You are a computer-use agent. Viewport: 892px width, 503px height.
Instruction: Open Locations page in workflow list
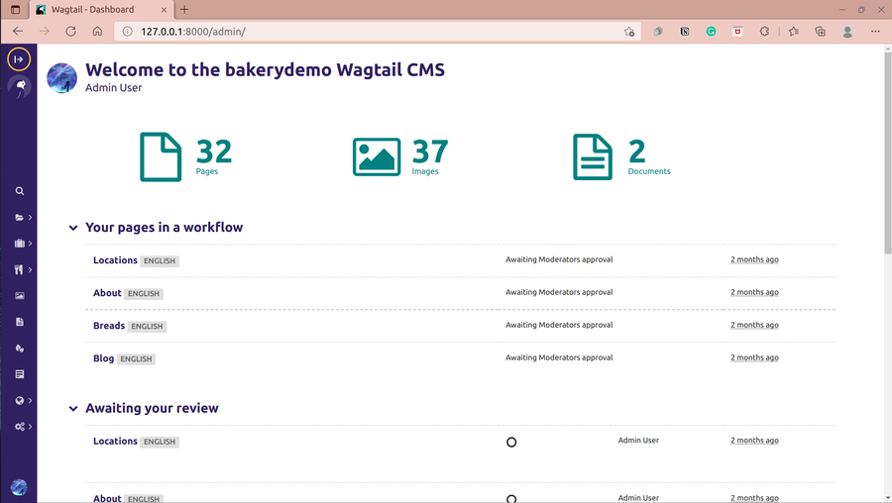coord(115,259)
